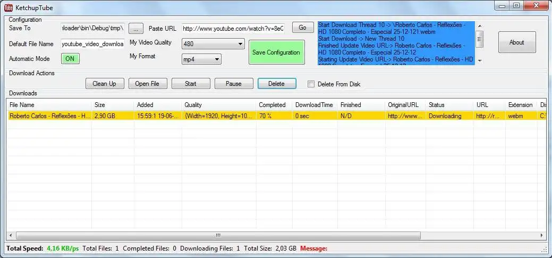This screenshot has height=258, width=552.
Task: Click the horizontal scrollbar left arrow
Action: click(11, 235)
